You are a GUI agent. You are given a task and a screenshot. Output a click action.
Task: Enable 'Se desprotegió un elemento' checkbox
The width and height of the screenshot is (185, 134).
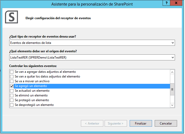[x=12, y=105]
